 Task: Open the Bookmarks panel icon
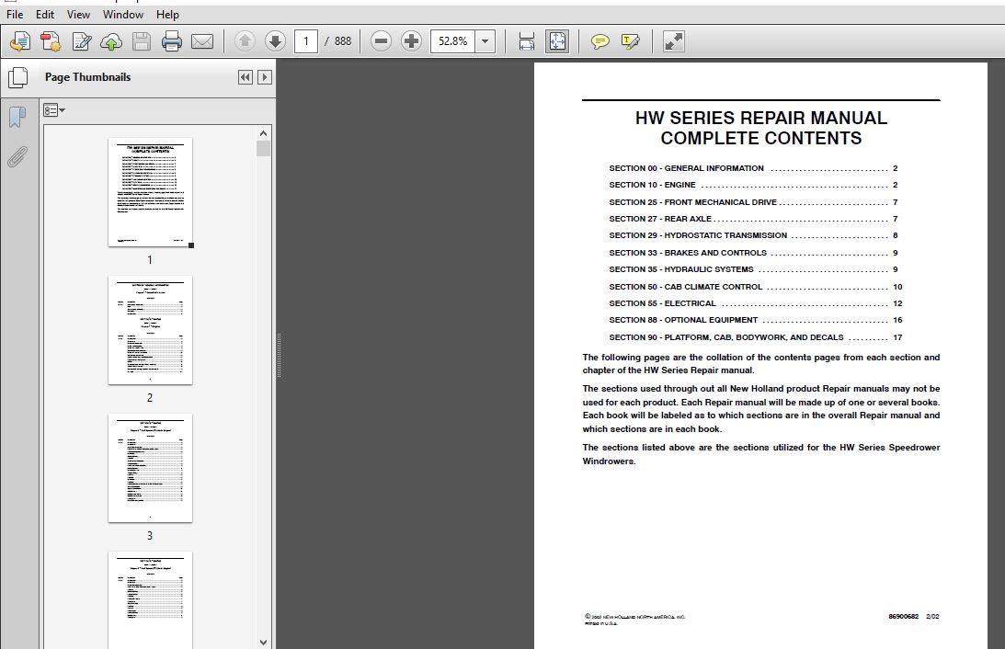pos(17,118)
